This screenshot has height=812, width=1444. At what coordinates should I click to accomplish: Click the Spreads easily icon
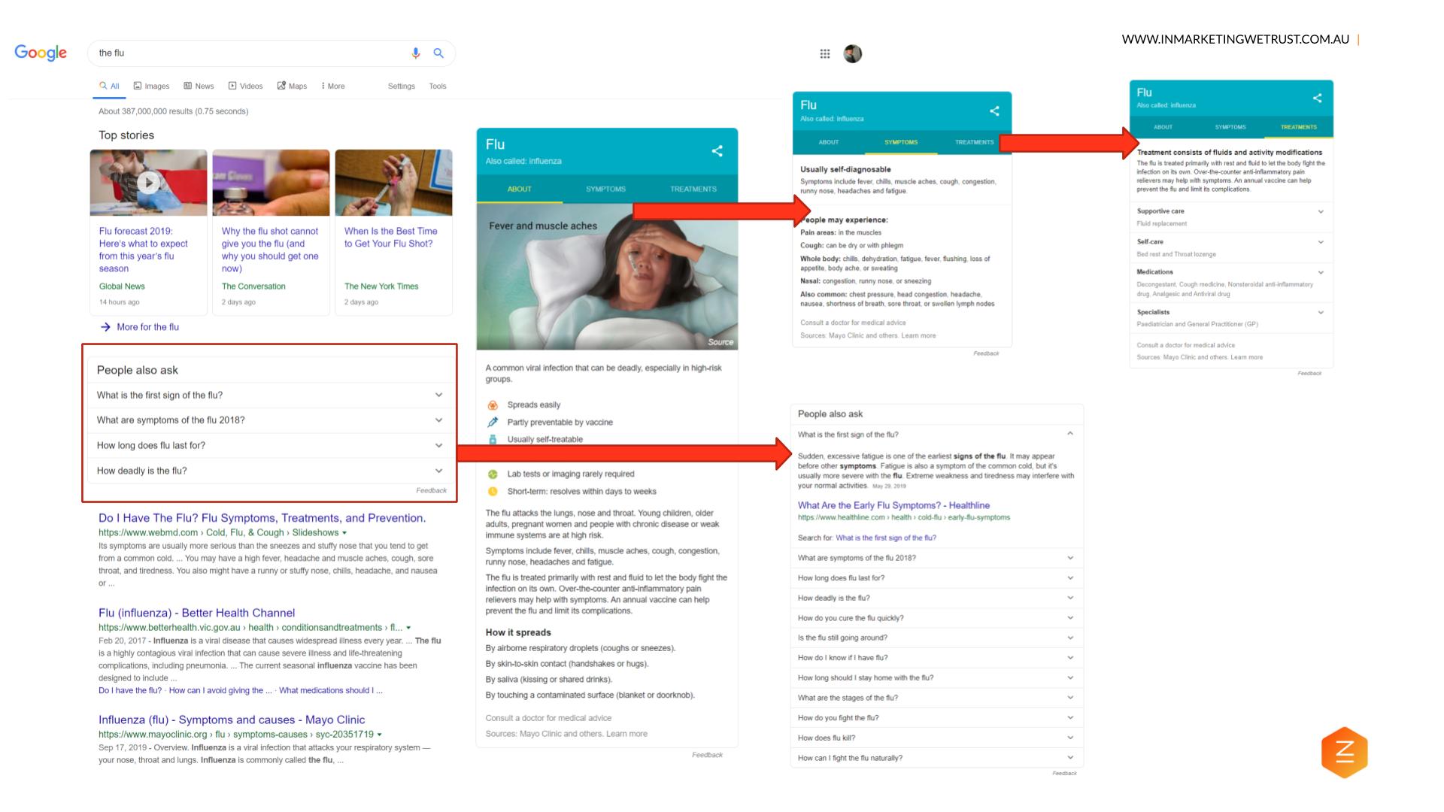pos(493,405)
